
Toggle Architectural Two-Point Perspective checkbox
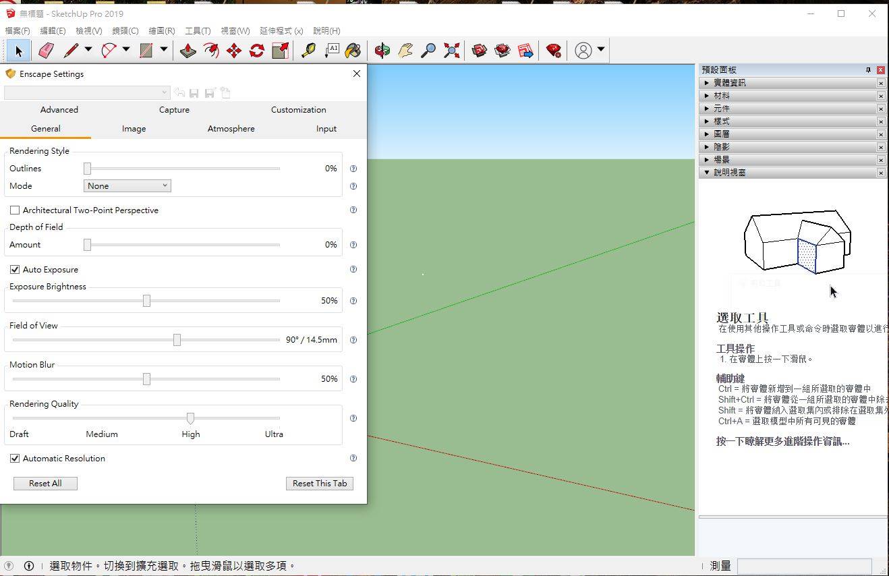point(15,210)
